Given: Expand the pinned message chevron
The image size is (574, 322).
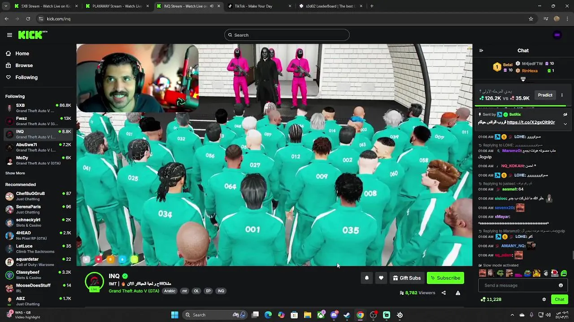Looking at the screenshot, I should (565, 124).
